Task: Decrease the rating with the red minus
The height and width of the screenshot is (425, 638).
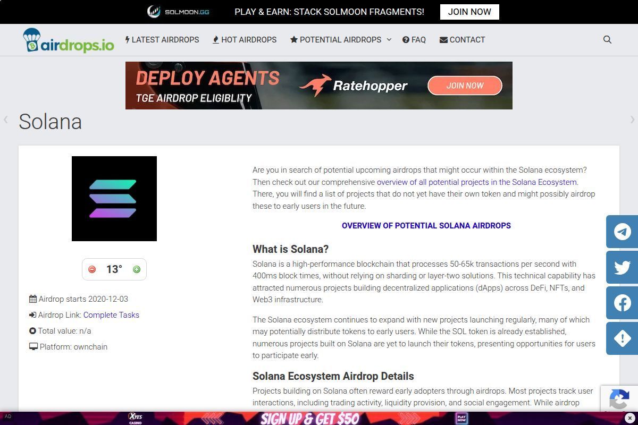Action: (91, 269)
